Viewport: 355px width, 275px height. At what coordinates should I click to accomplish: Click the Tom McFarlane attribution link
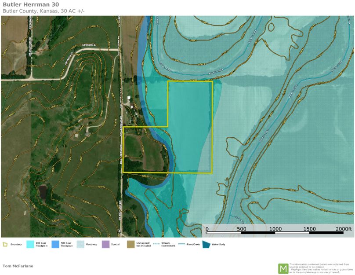tap(18, 265)
